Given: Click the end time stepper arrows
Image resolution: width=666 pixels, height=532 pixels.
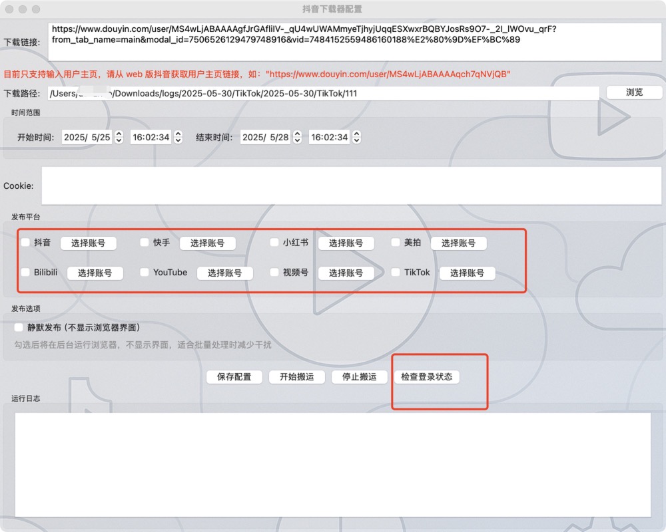Looking at the screenshot, I should coord(356,137).
